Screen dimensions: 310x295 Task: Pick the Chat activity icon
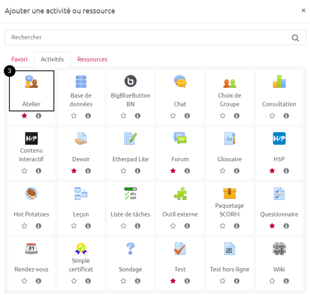pos(180,82)
